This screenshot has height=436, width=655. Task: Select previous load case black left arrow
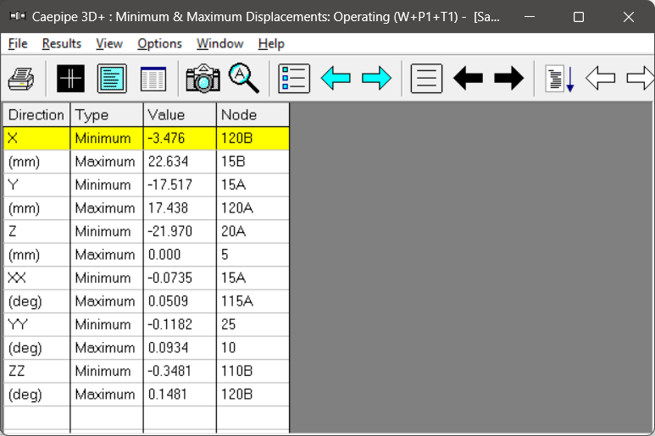pyautogui.click(x=468, y=78)
